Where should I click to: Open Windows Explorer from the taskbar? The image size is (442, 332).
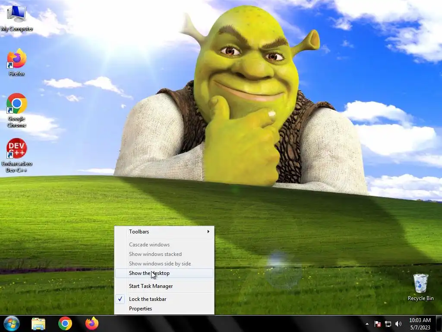coord(38,323)
